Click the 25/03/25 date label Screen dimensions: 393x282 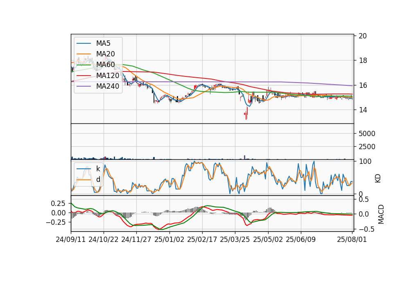tap(235, 239)
